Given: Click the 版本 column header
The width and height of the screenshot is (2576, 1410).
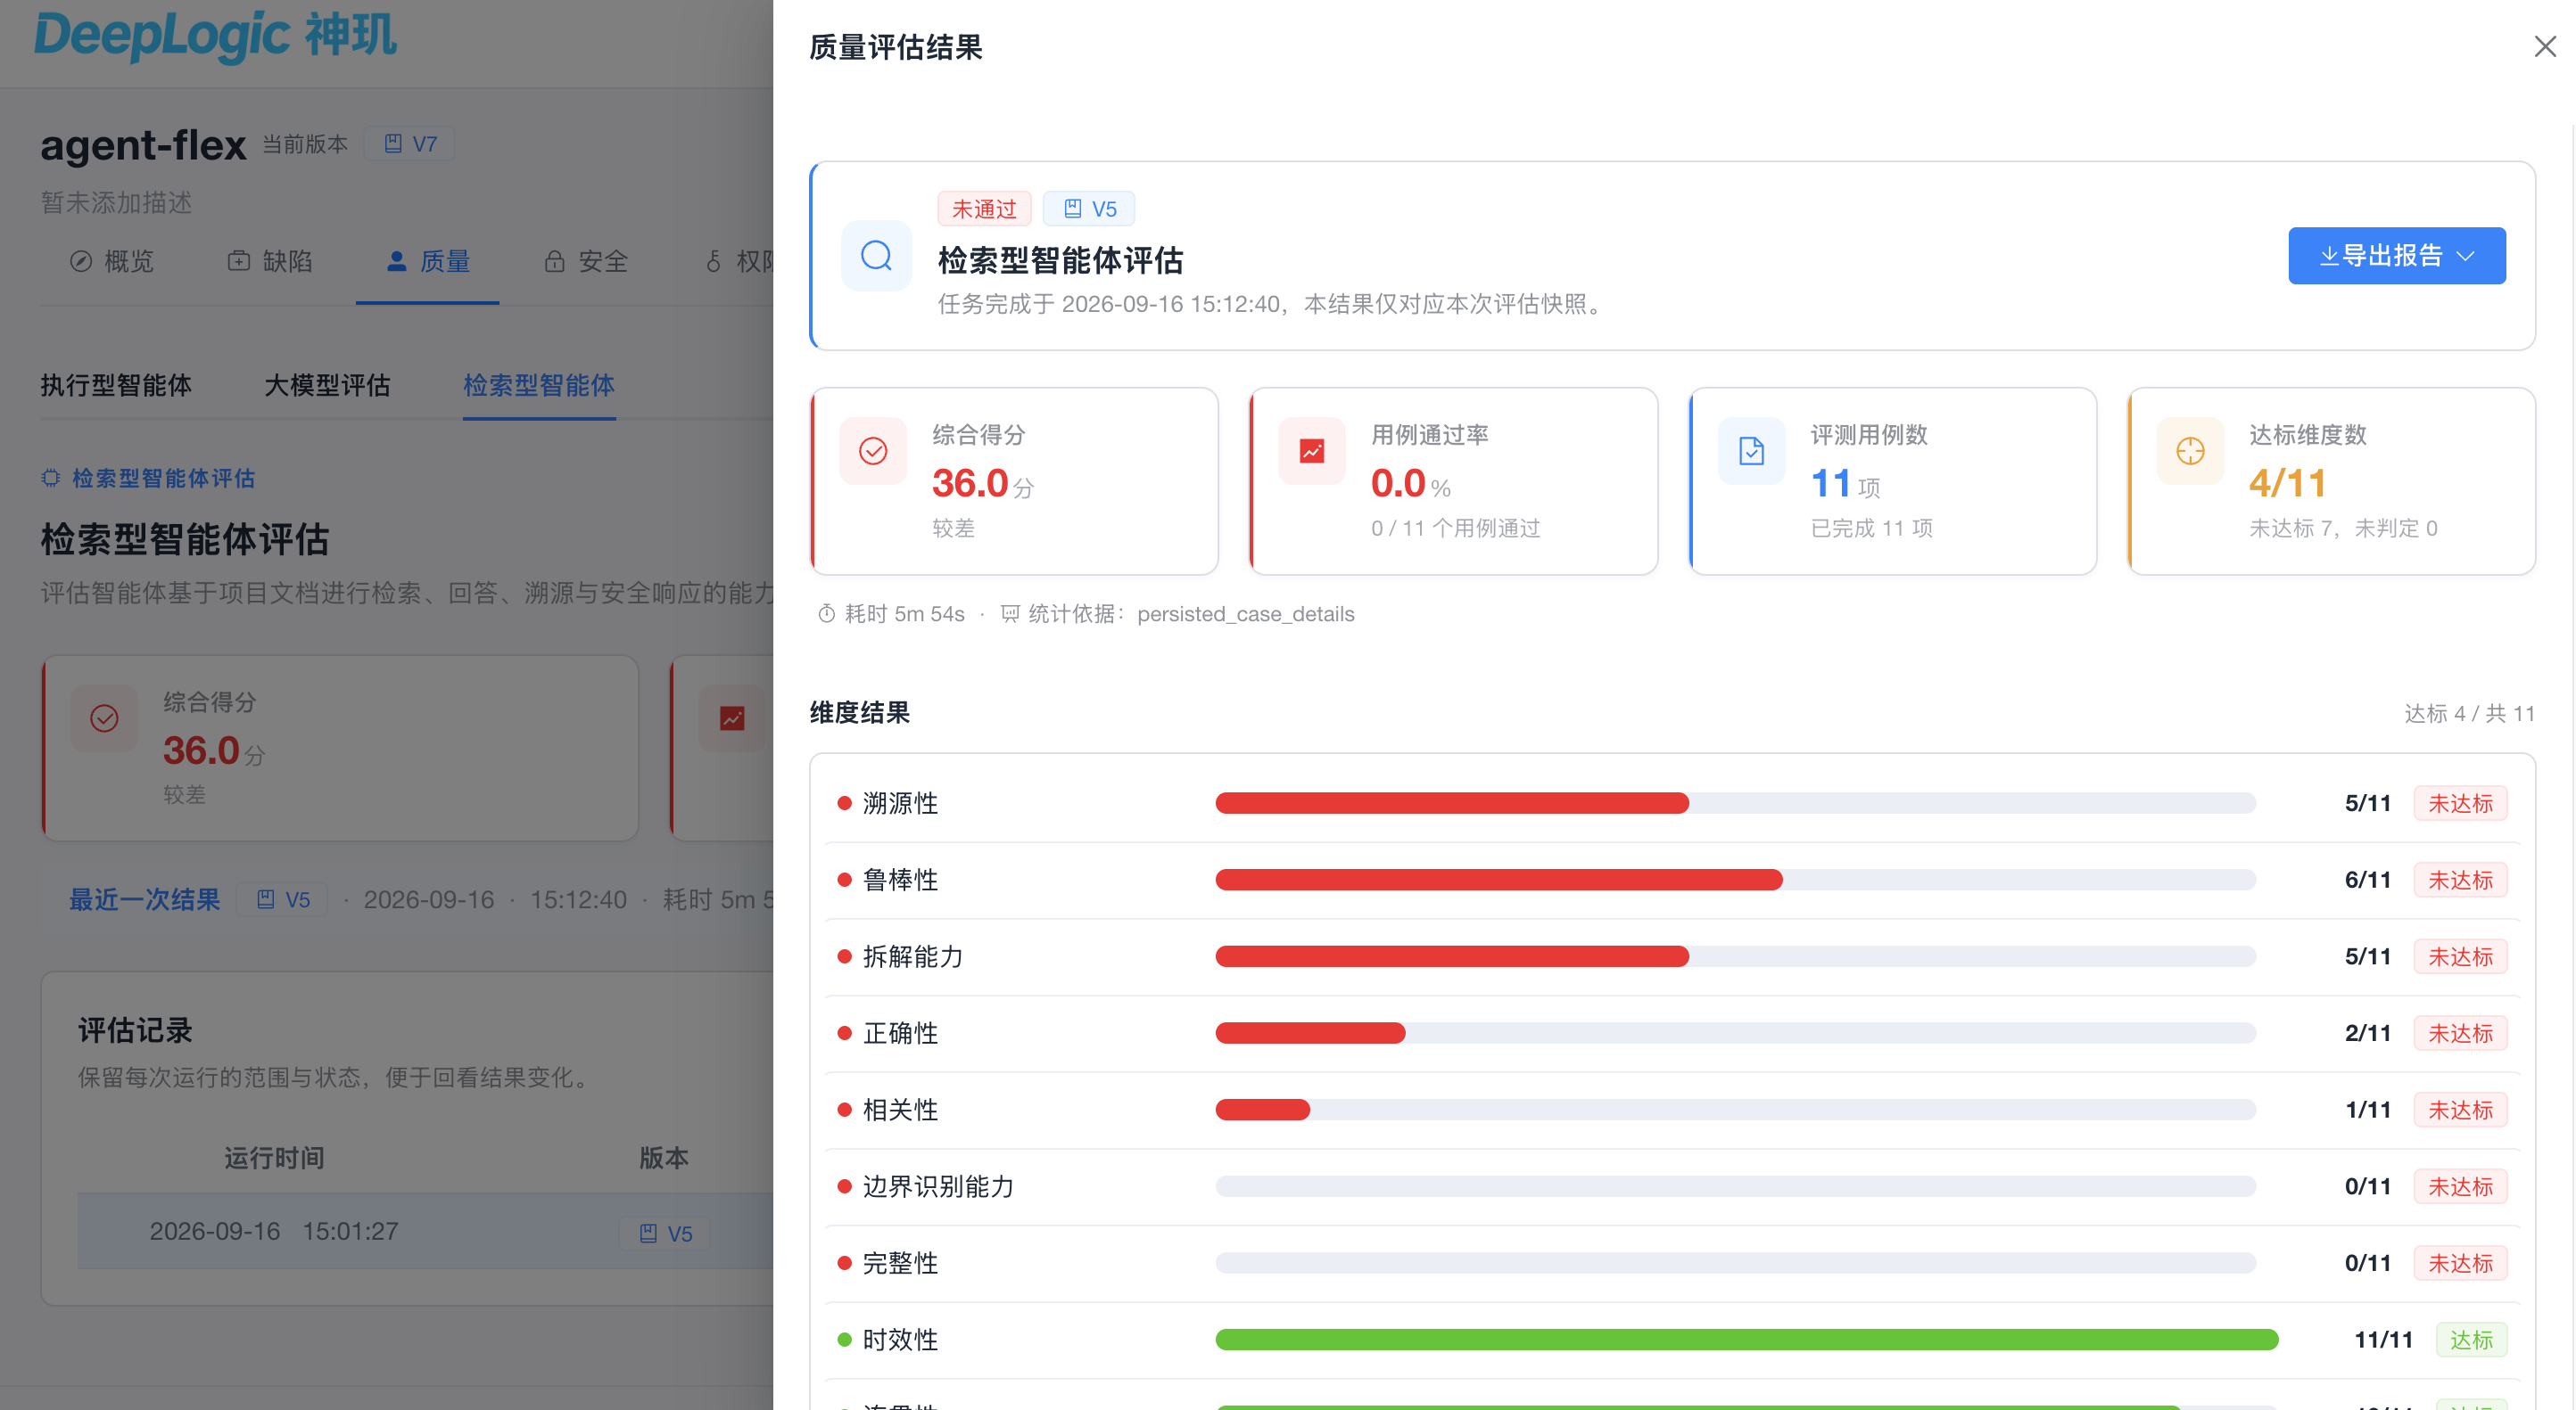Looking at the screenshot, I should click(x=664, y=1157).
